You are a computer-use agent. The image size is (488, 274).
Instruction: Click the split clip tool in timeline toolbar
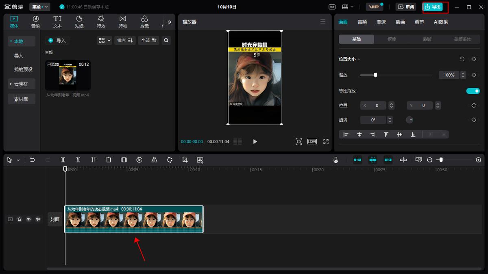pyautogui.click(x=63, y=160)
